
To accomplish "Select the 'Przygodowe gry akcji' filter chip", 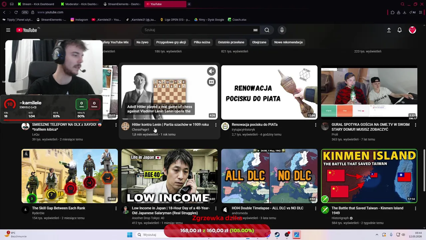I will 171,42.
